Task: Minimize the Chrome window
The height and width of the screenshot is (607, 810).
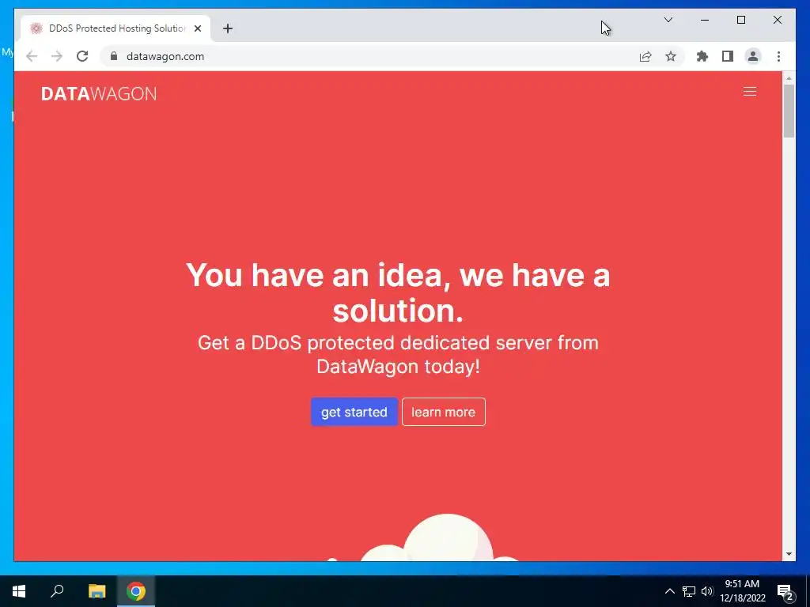Action: click(x=705, y=20)
